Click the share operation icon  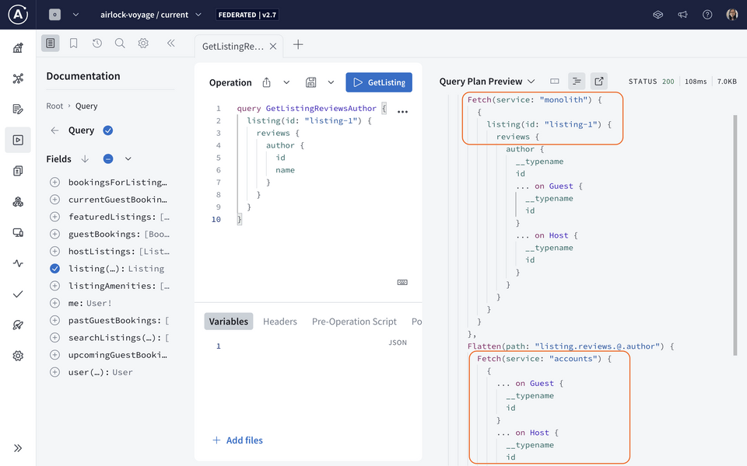[x=267, y=82]
